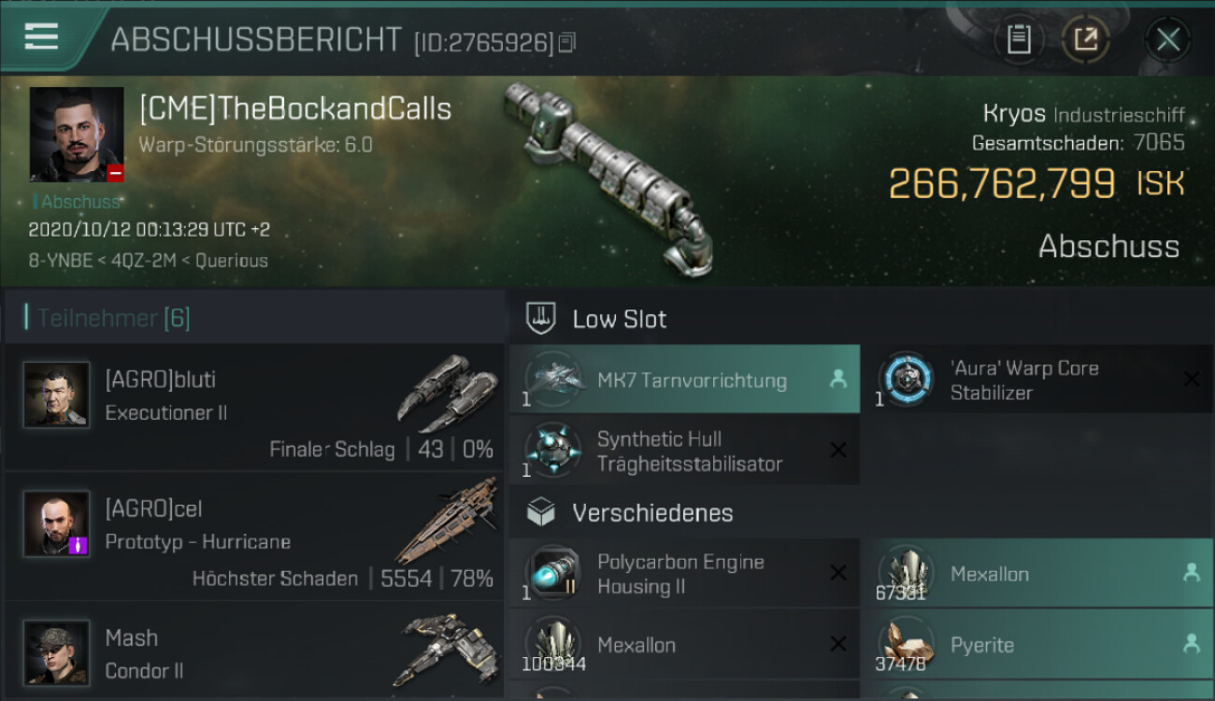Close the Abschussbericht window
Image resolution: width=1215 pixels, height=701 pixels.
click(x=1167, y=39)
